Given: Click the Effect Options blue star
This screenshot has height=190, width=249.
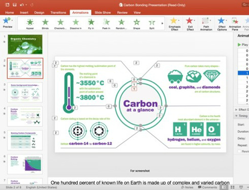Looking at the screenshot, I should [x=221, y=21].
